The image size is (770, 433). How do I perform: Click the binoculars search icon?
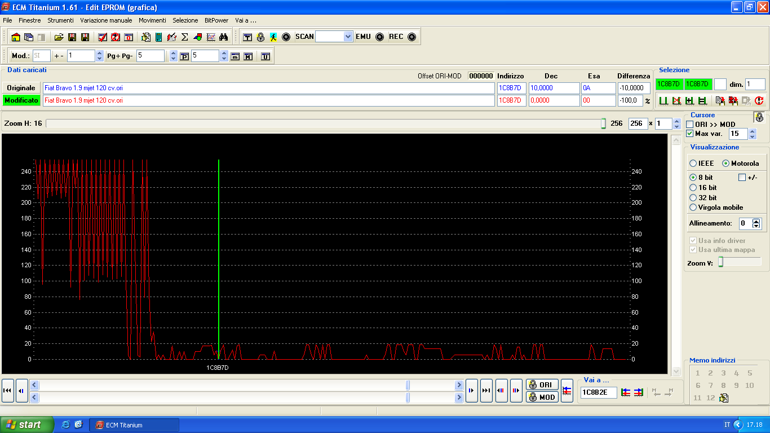(x=224, y=37)
